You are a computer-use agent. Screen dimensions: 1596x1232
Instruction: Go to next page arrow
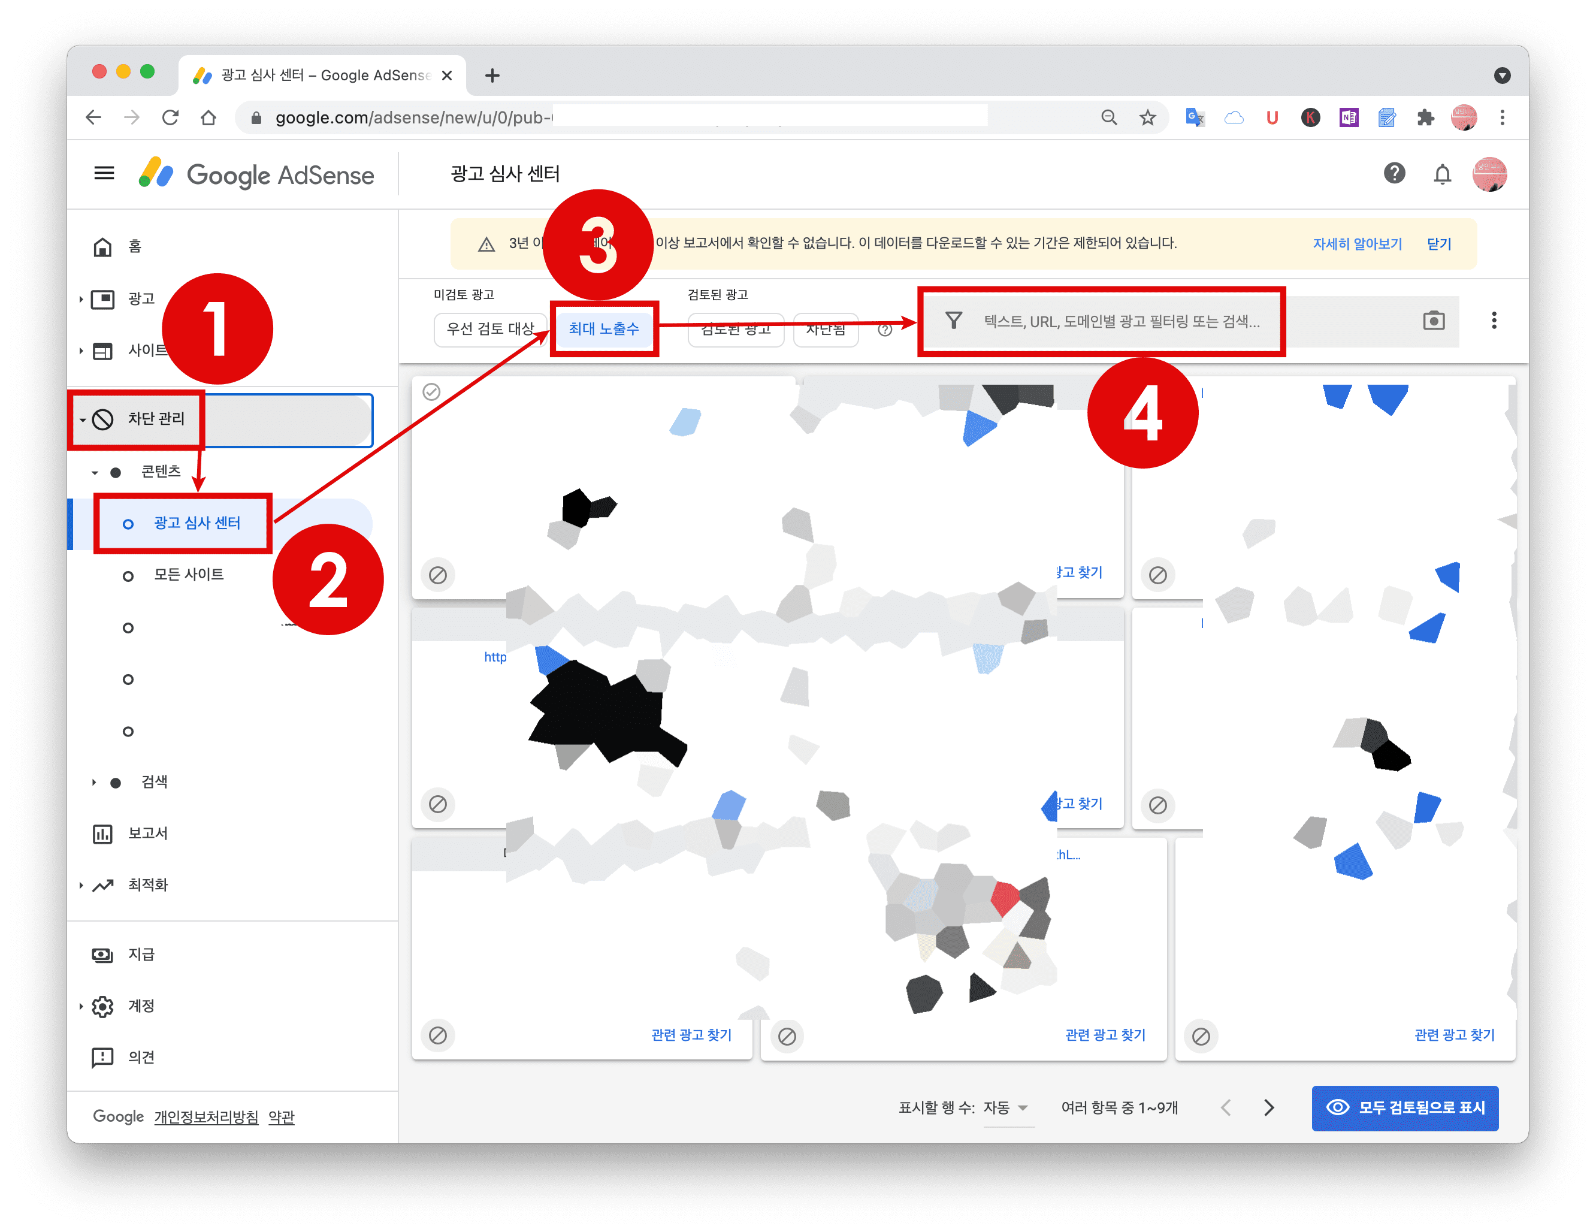coord(1269,1108)
